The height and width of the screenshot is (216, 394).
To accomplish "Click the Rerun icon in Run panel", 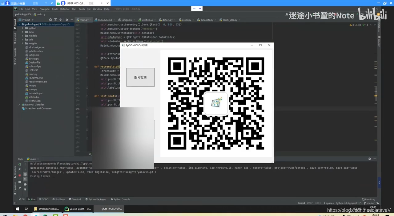I will [x=20, y=164].
